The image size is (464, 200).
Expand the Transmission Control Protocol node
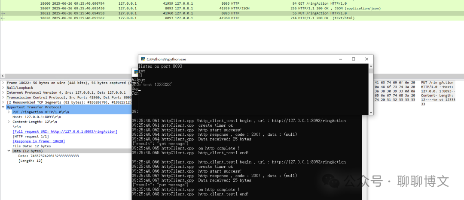3,97
